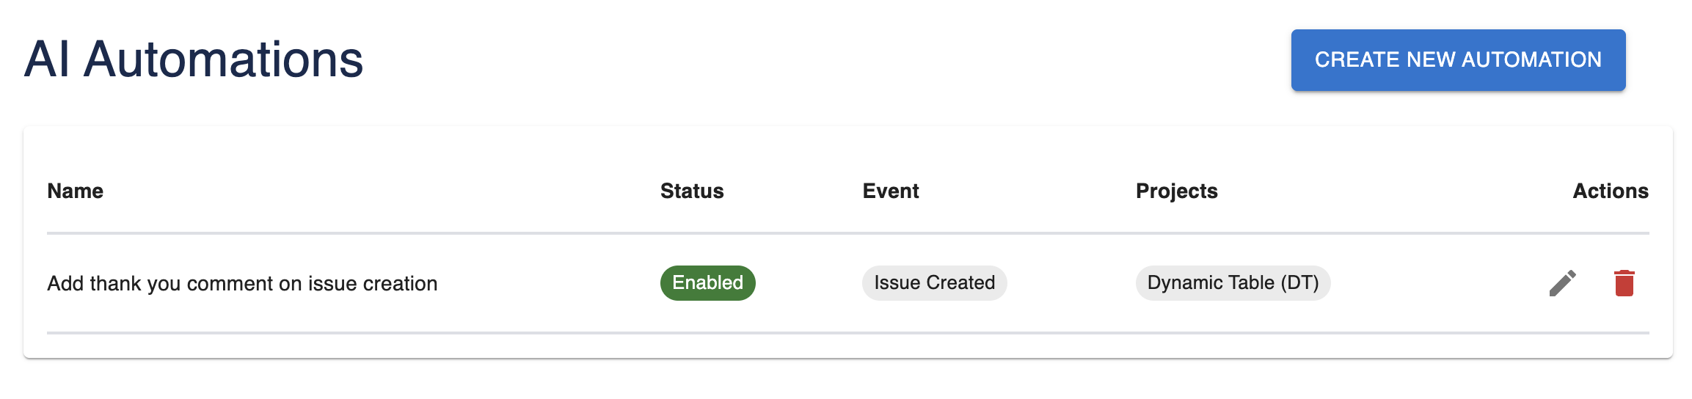Click the Dynamic Table (DT) project chip

(1233, 283)
